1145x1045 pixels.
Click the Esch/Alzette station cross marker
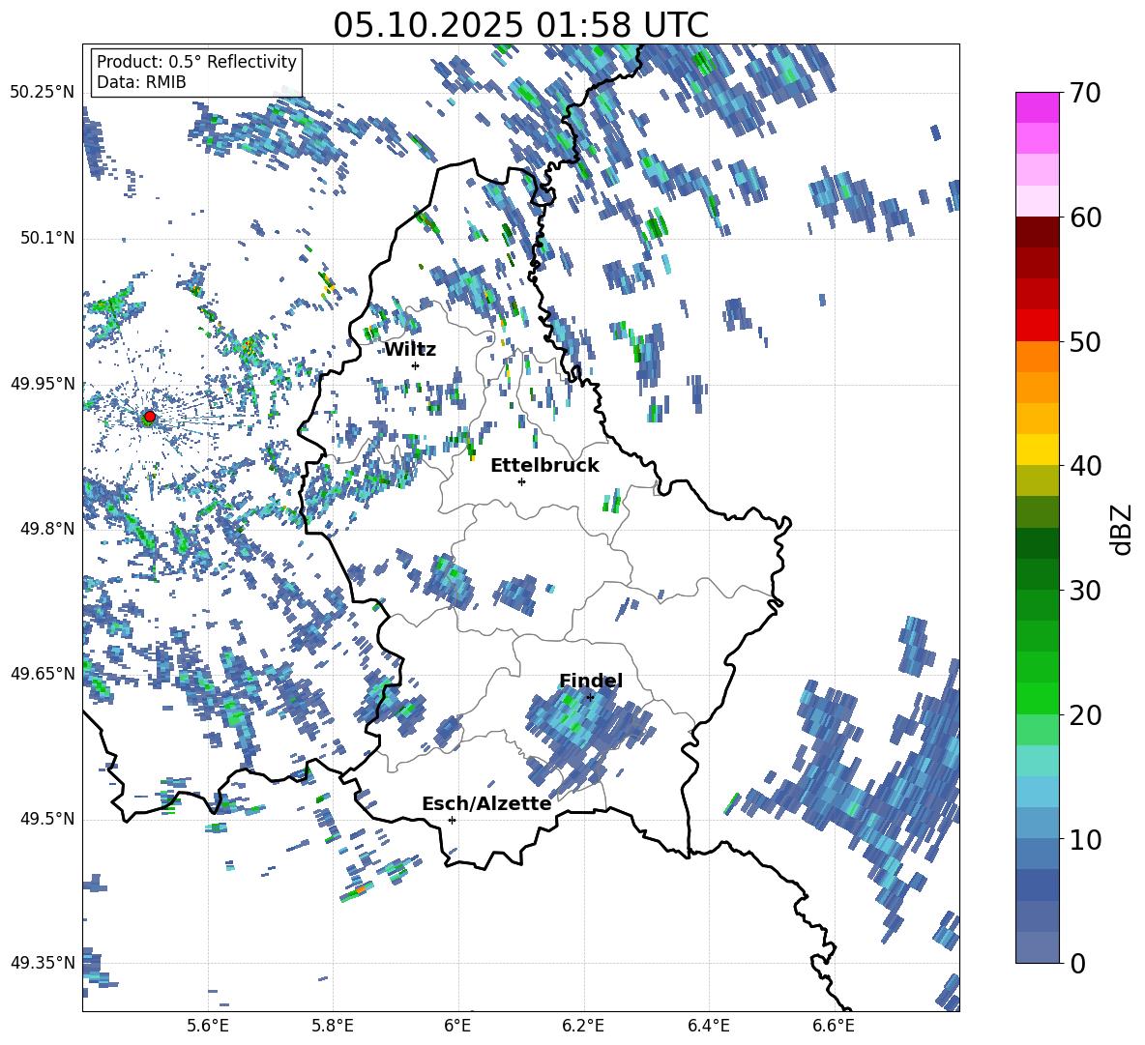click(x=452, y=820)
